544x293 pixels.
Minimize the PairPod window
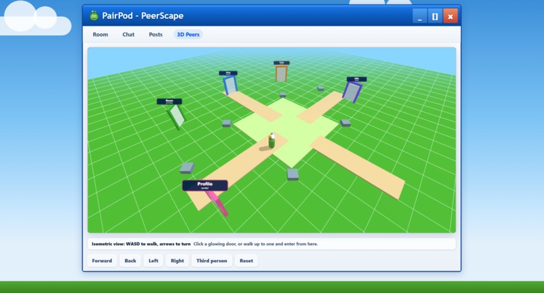419,16
